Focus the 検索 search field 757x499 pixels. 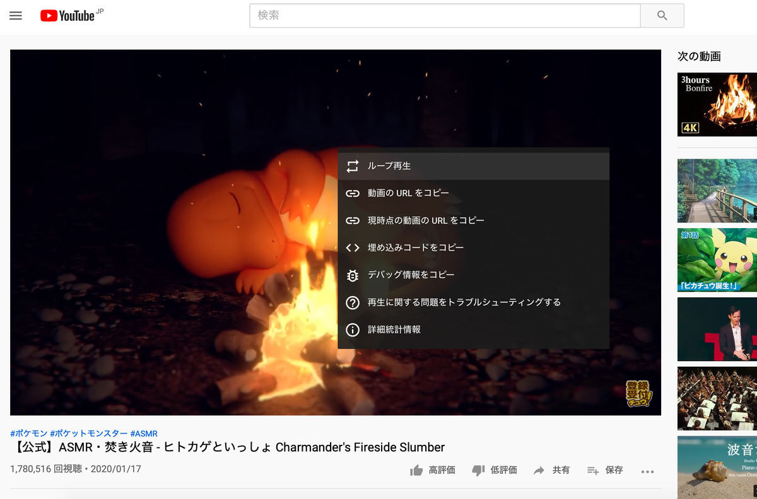coord(445,16)
